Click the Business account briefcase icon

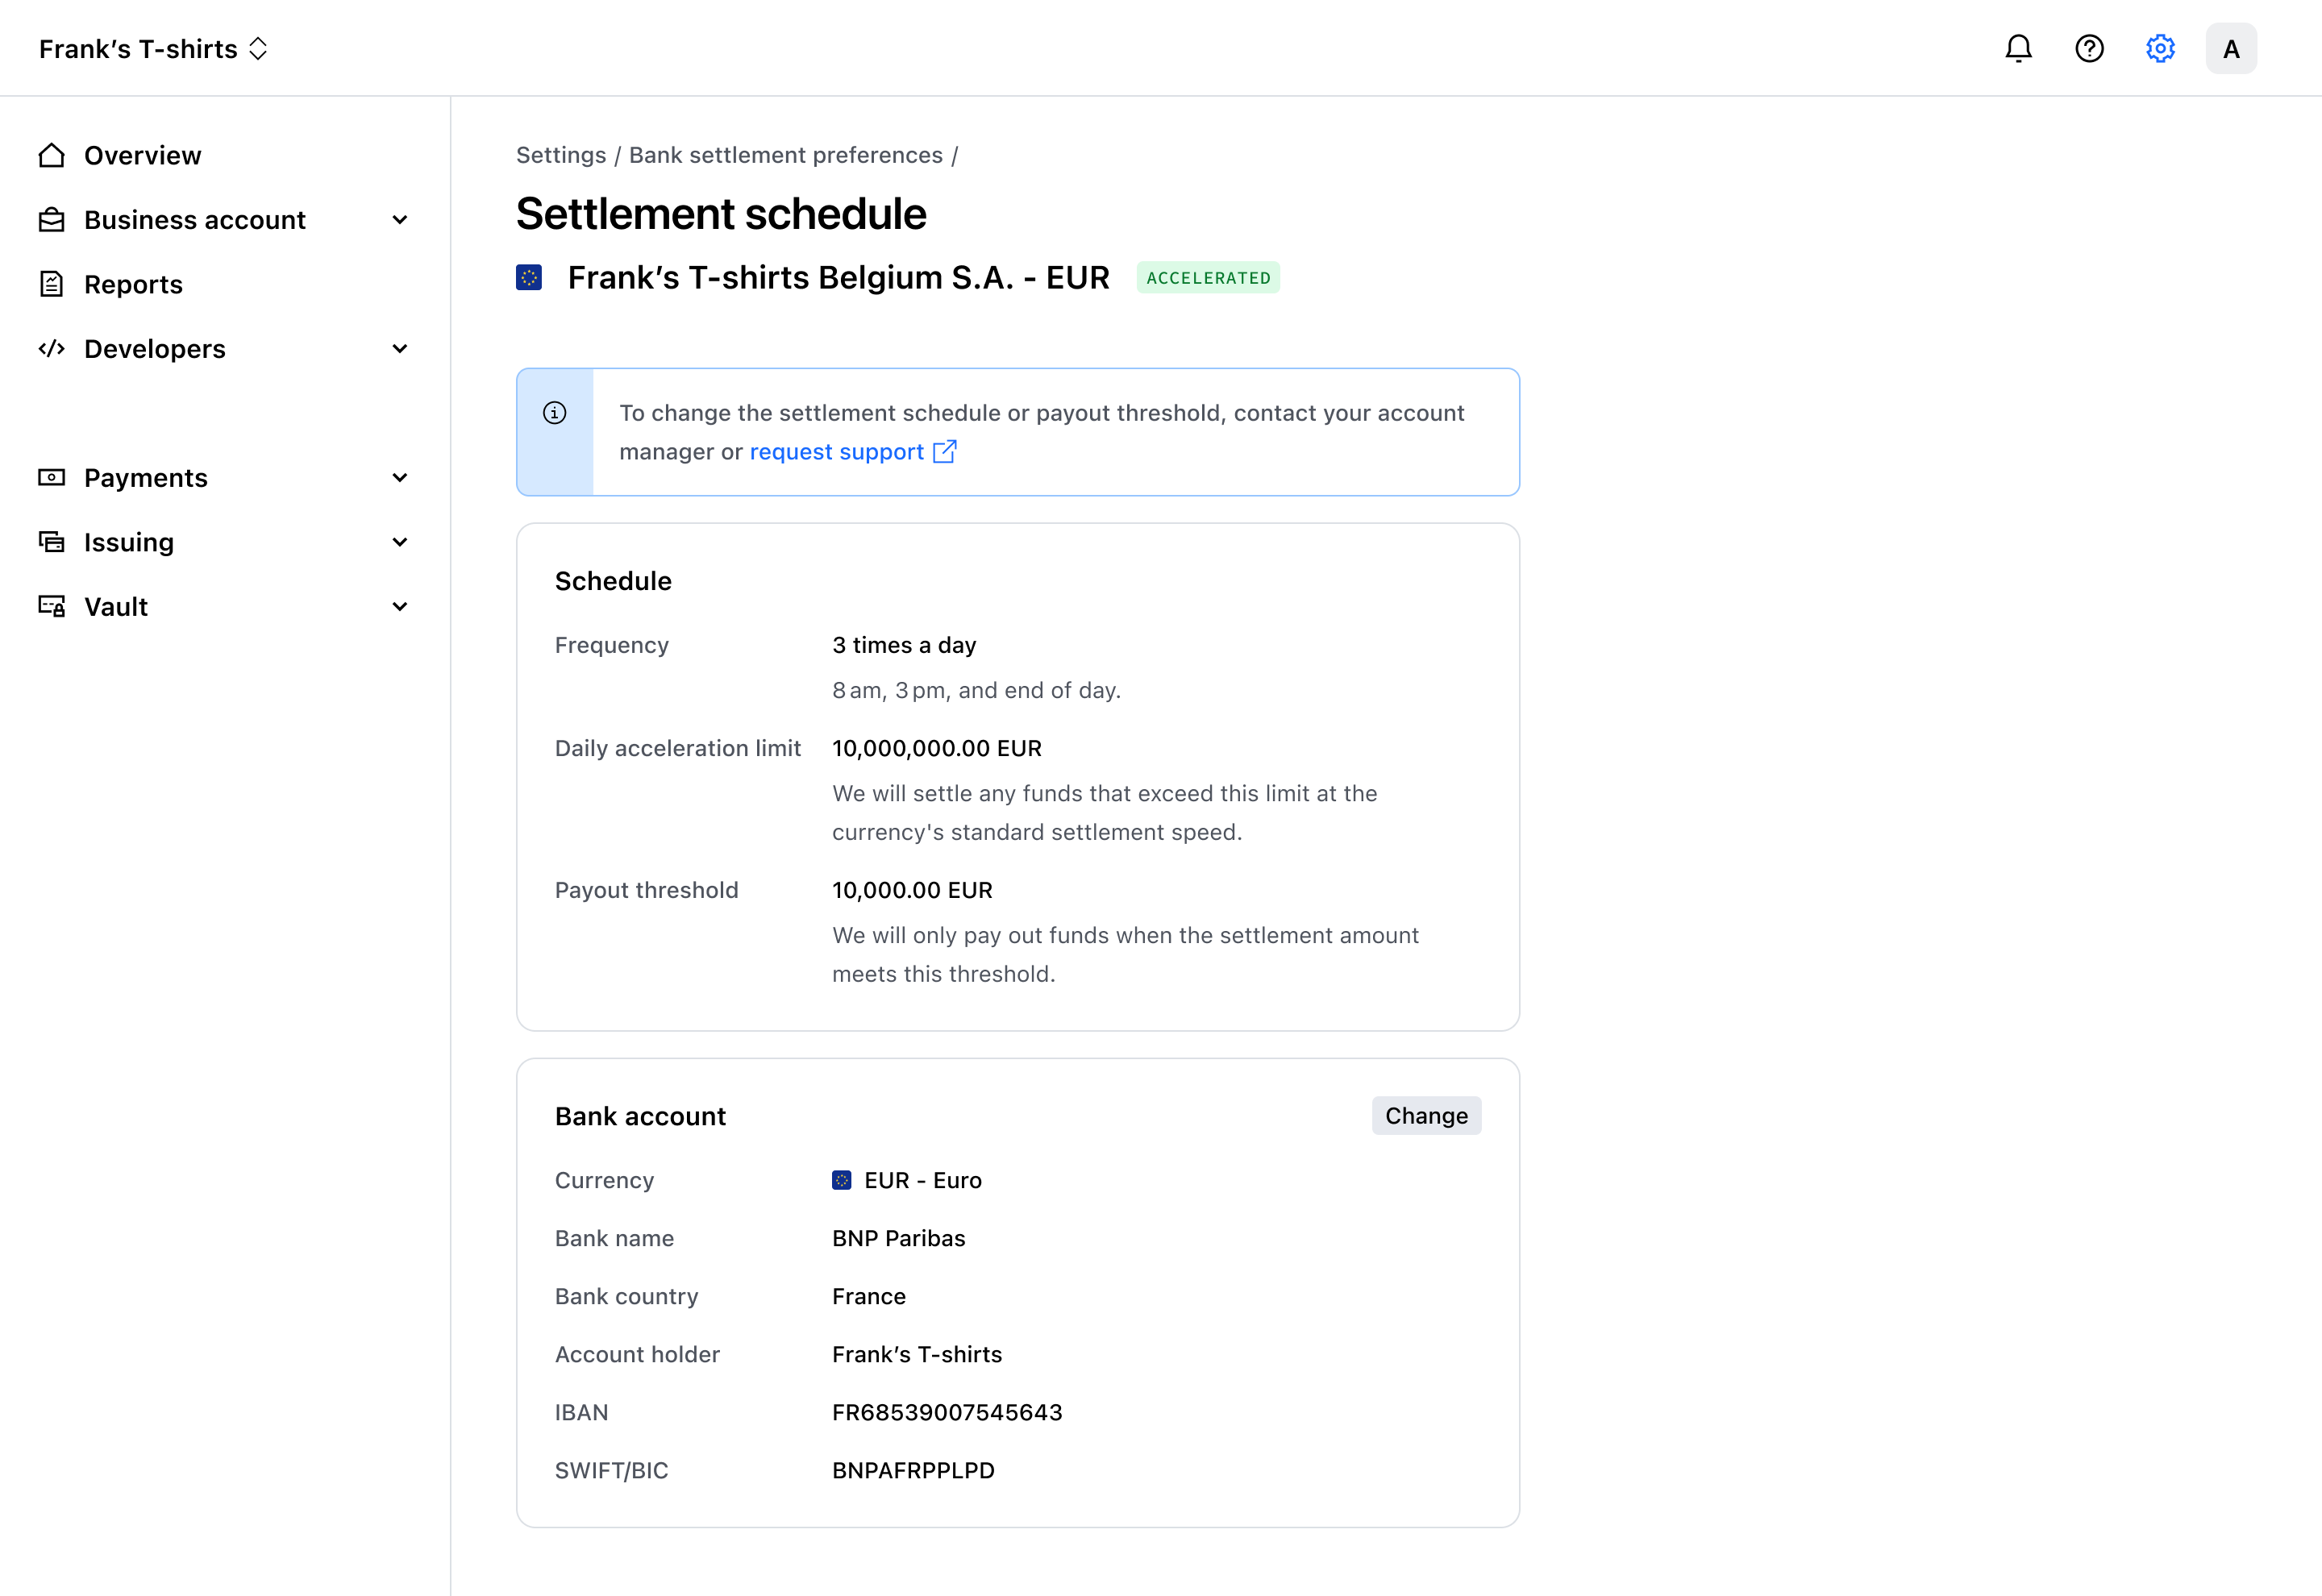point(52,220)
